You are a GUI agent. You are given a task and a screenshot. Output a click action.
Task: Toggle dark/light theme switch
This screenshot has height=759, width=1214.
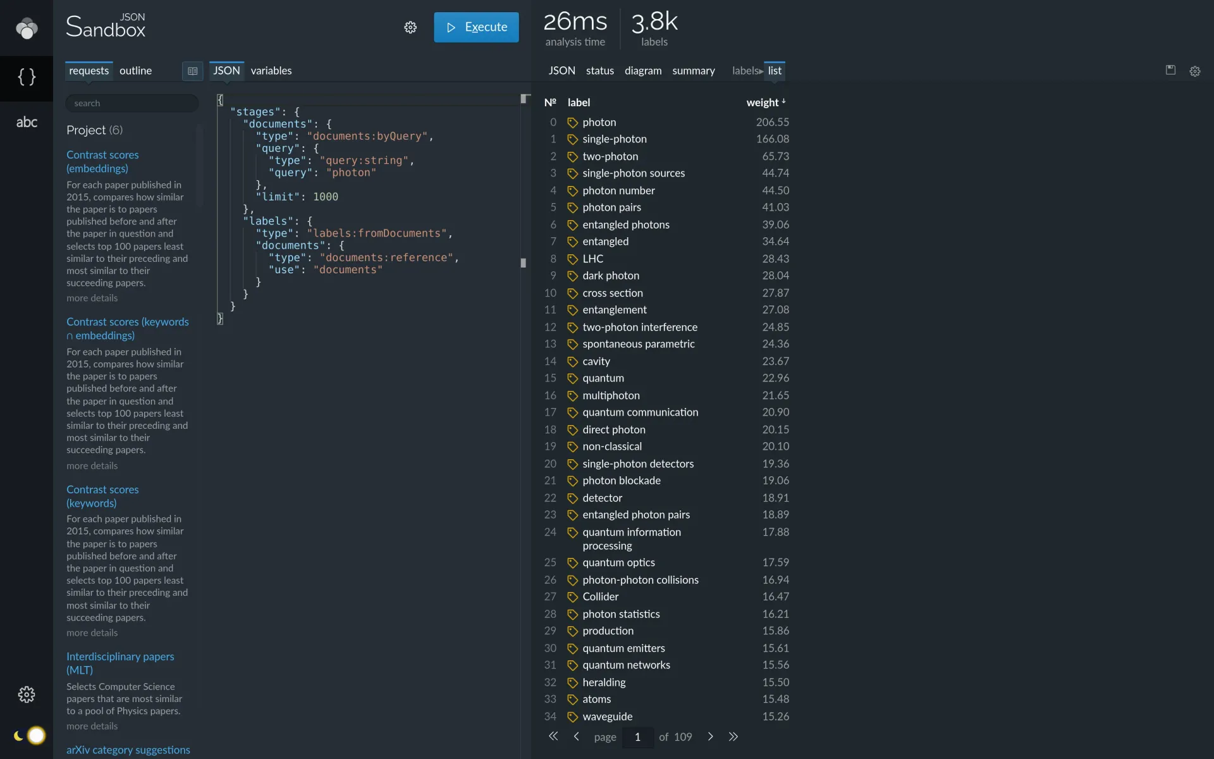[x=30, y=736]
